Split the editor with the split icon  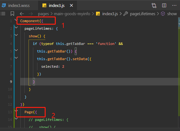point(164,5)
